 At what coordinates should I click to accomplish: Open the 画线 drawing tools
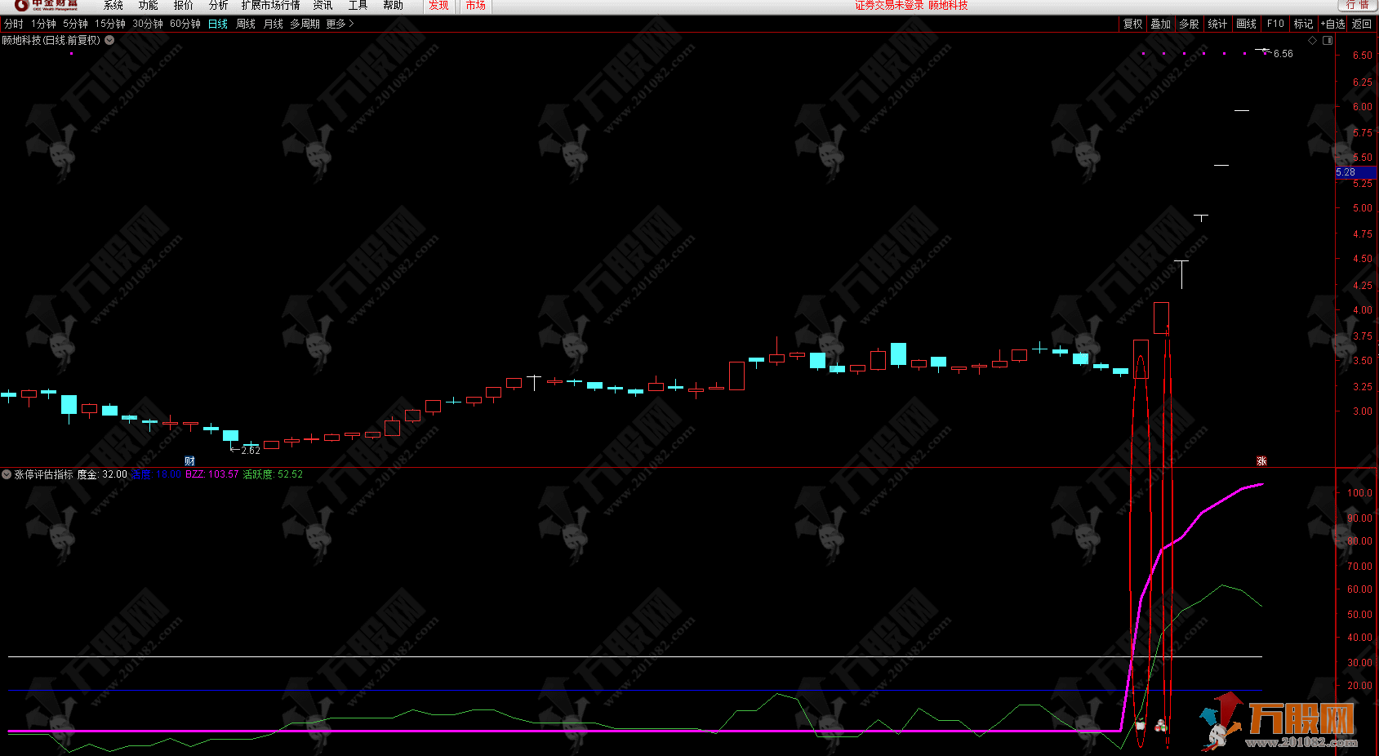[x=1246, y=24]
